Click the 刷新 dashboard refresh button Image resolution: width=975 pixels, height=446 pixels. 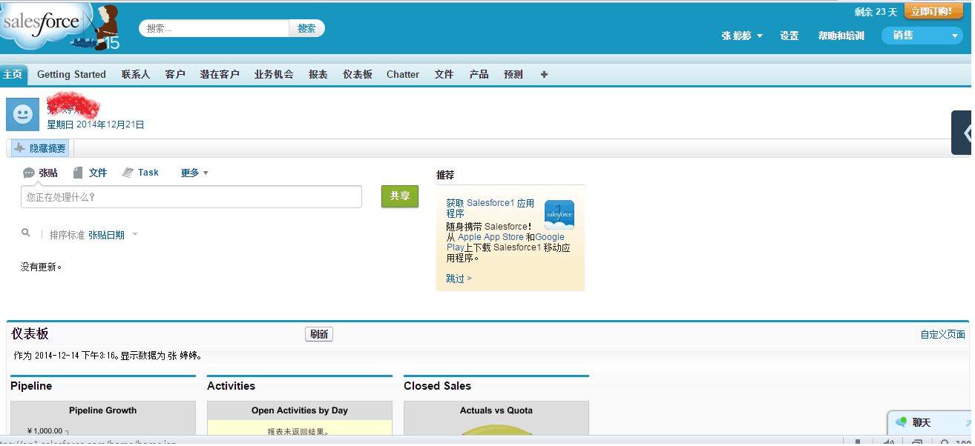pyautogui.click(x=319, y=334)
